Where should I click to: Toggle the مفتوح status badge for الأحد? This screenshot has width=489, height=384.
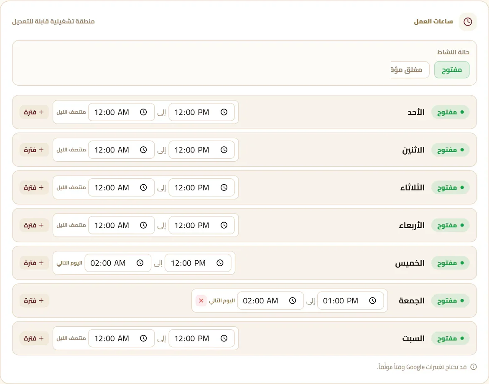click(x=450, y=112)
